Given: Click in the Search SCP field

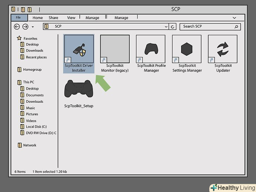Looking at the screenshot, I should click(210, 27).
